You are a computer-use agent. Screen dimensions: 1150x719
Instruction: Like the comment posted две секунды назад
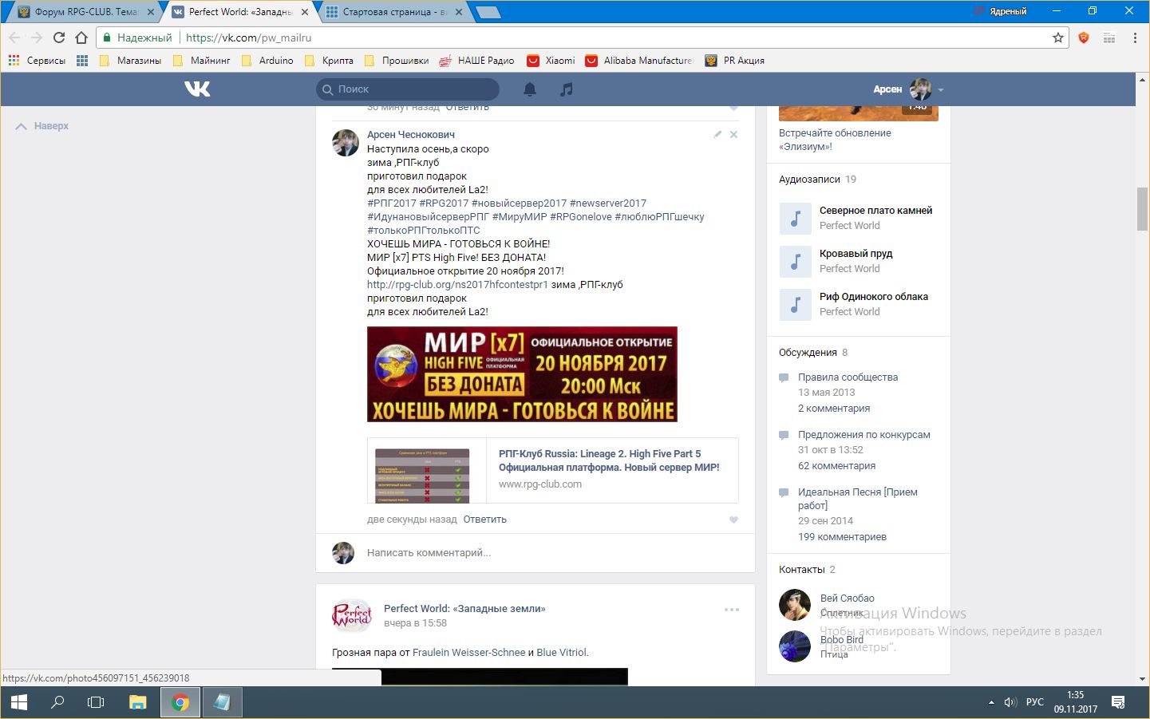[733, 519]
